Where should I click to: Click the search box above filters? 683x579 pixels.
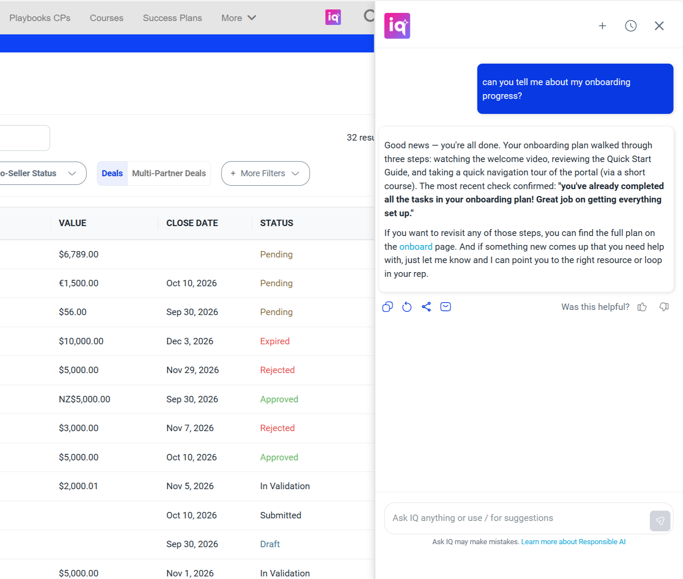[x=25, y=138]
